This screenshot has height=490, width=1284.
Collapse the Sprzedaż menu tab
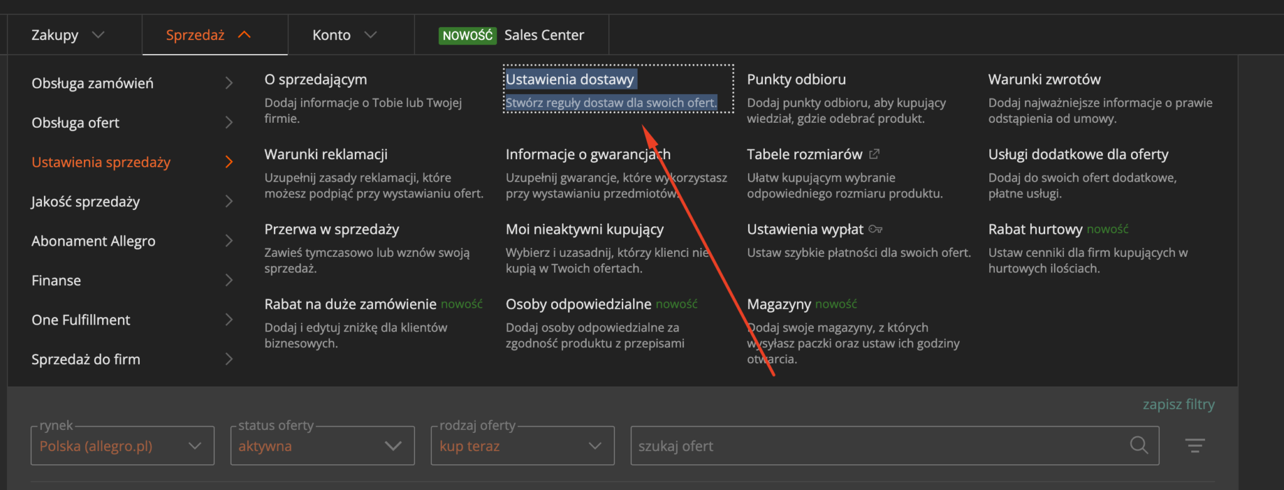pos(215,35)
